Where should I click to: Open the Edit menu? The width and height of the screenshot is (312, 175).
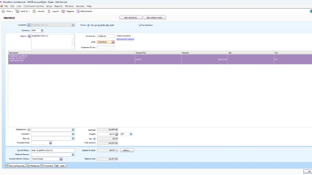click(x=12, y=6)
